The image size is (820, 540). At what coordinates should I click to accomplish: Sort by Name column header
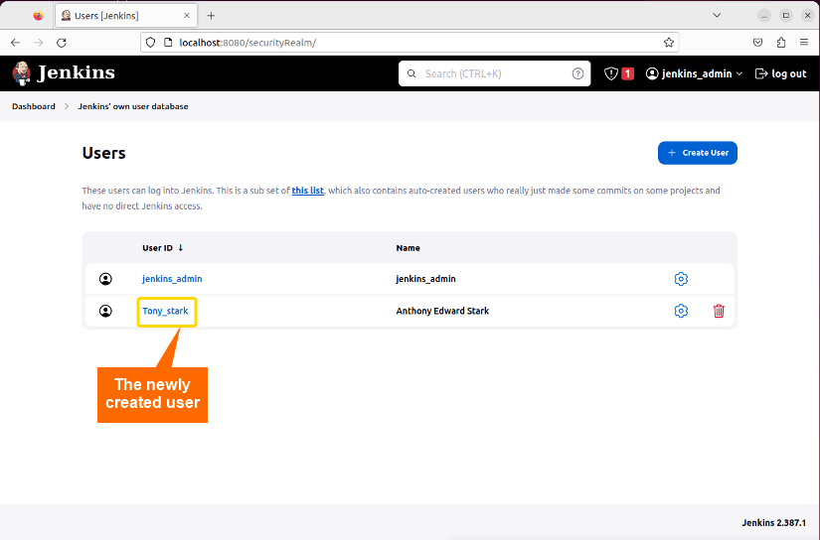click(408, 247)
